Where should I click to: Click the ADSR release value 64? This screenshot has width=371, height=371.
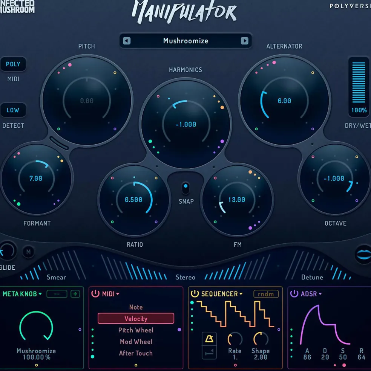361,357
